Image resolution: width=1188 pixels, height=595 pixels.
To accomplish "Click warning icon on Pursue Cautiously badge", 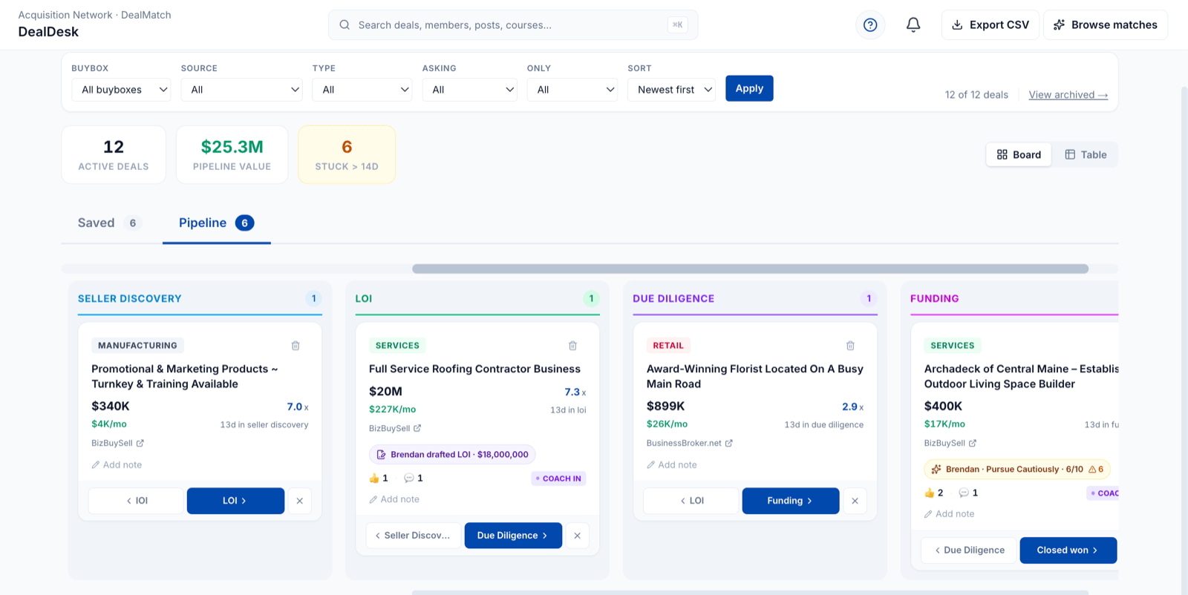I will click(x=1092, y=469).
